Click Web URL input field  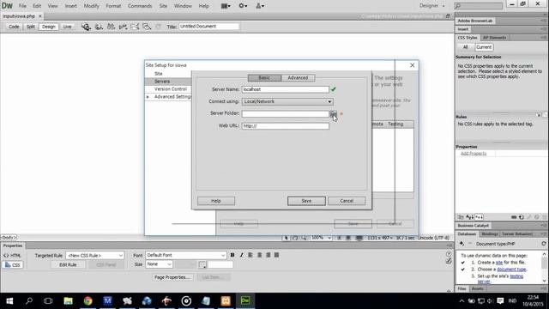pyautogui.click(x=286, y=126)
